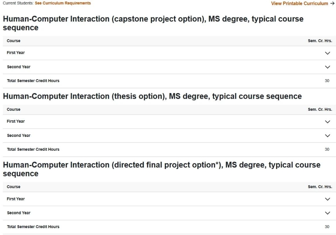Expand capstone option First Year chevron

[327, 53]
